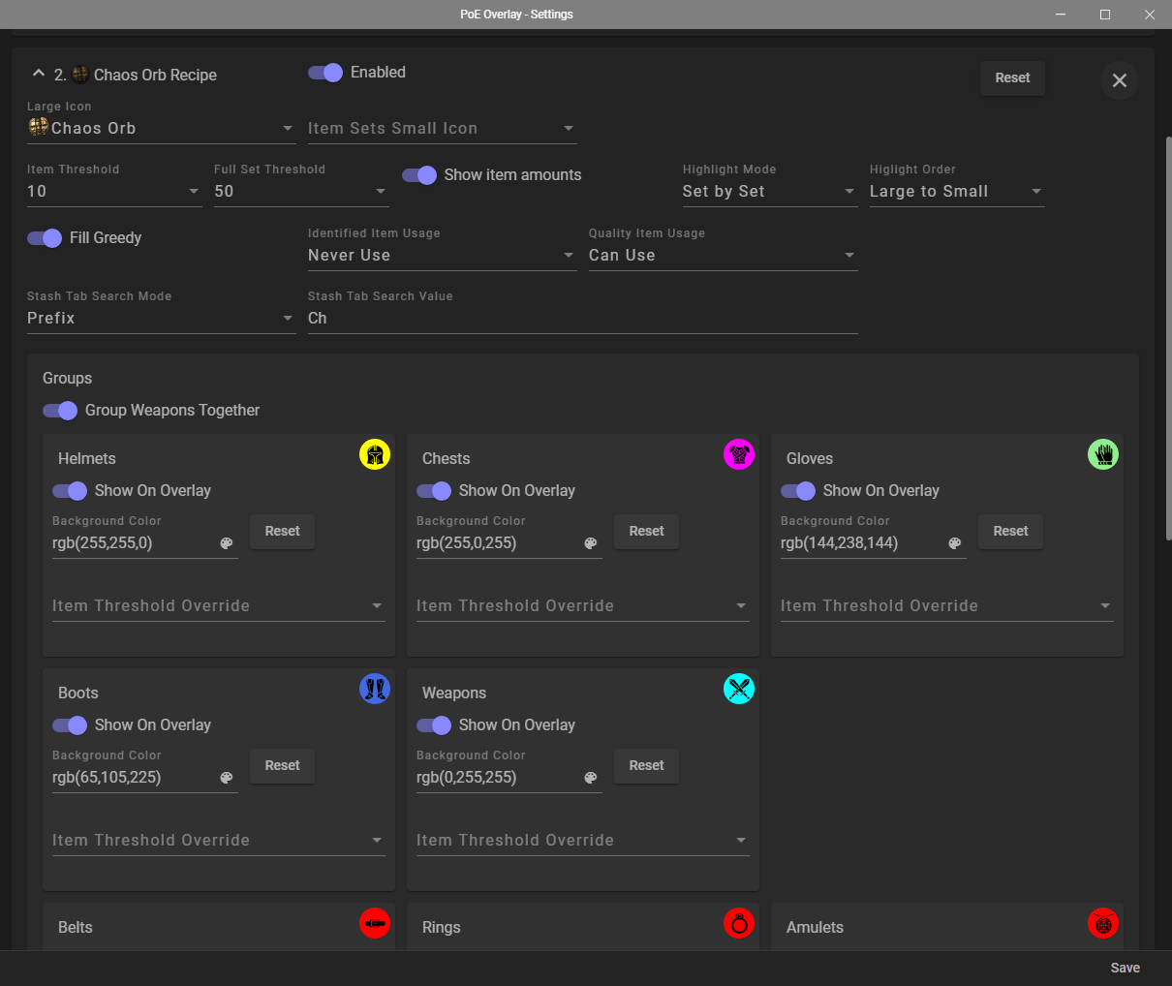Open Gloves Item Threshold Override dropdown
1172x986 pixels.
pyautogui.click(x=947, y=605)
